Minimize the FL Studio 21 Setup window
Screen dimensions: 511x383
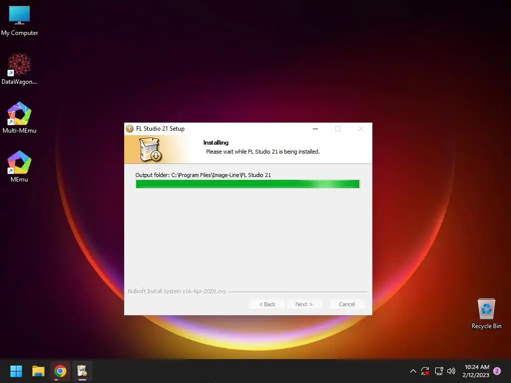click(x=315, y=129)
